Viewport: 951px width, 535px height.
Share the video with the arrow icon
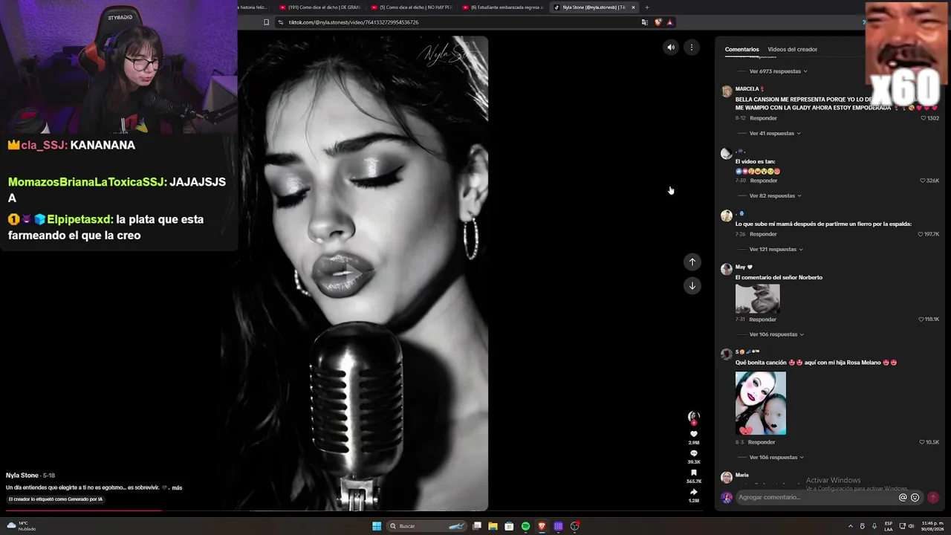click(694, 492)
